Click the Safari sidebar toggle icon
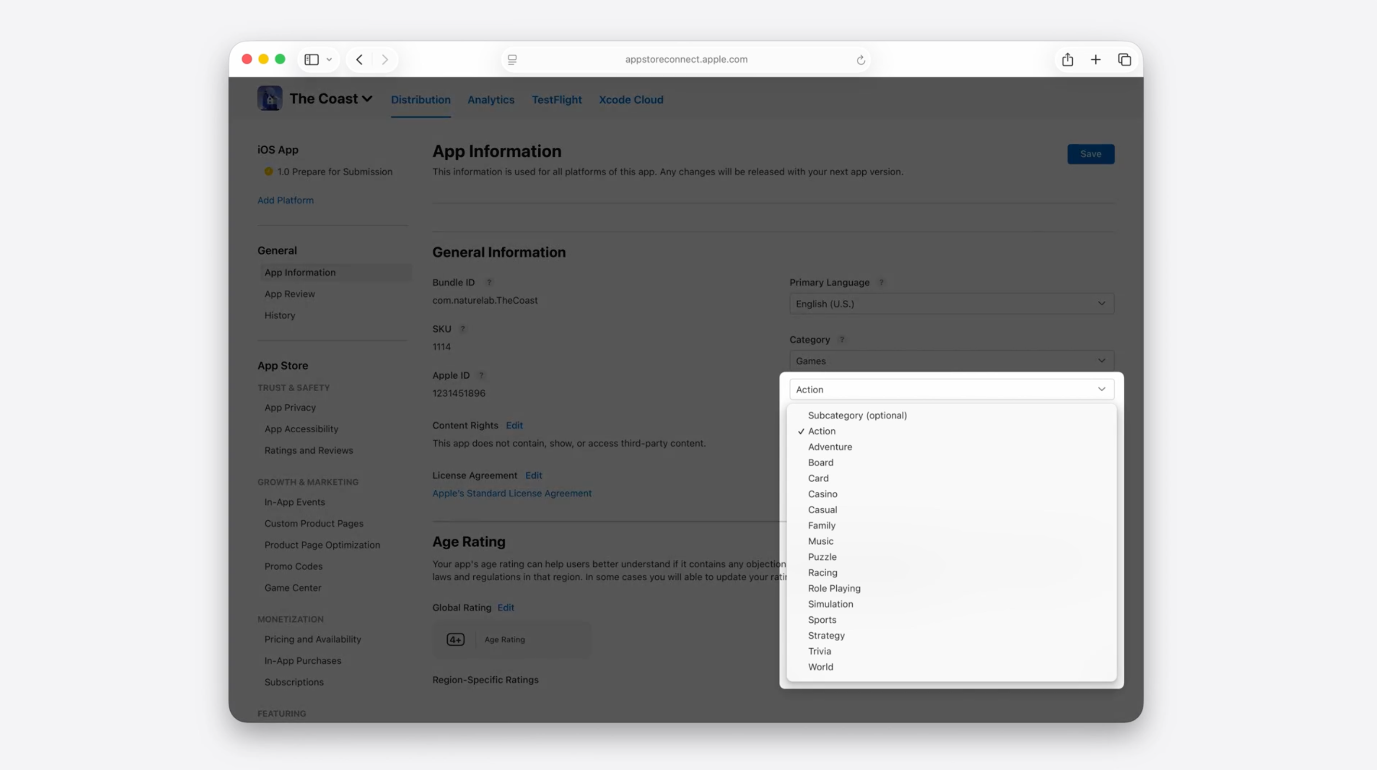 (x=312, y=59)
